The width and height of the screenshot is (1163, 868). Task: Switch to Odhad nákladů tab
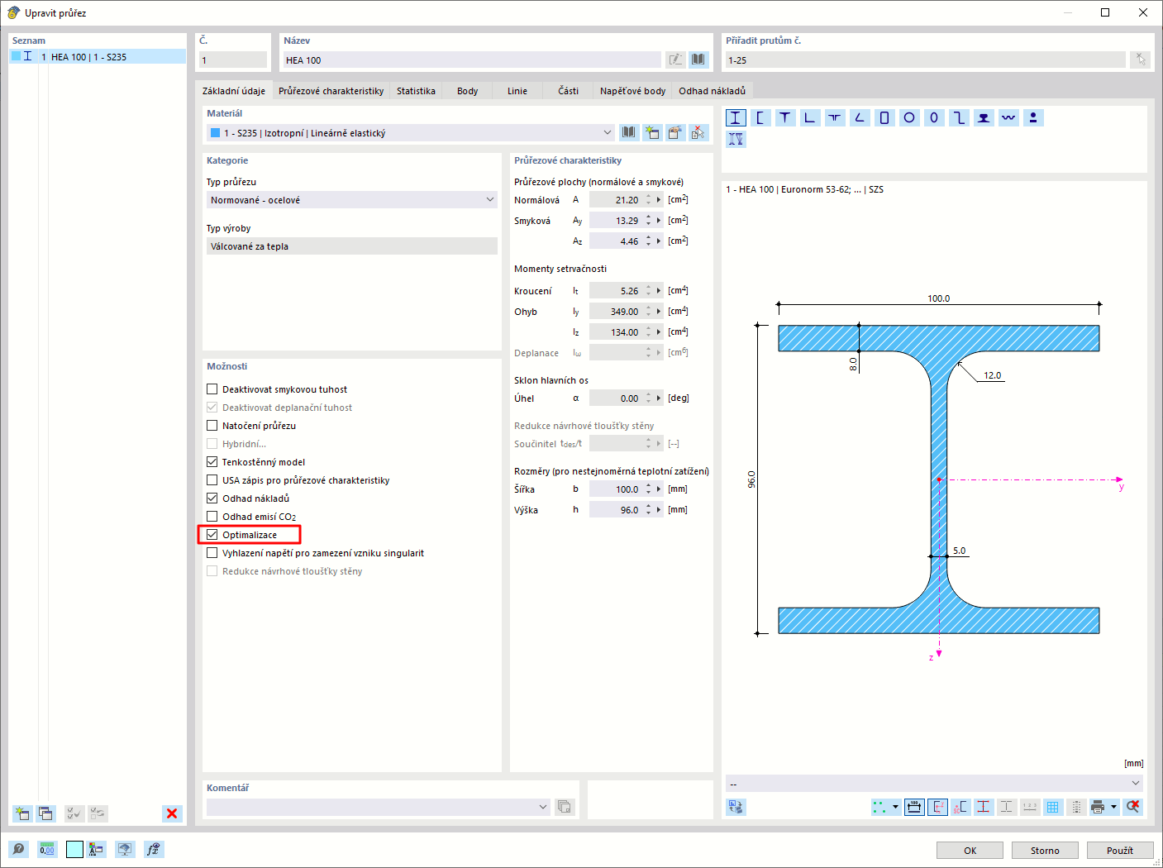713,91
